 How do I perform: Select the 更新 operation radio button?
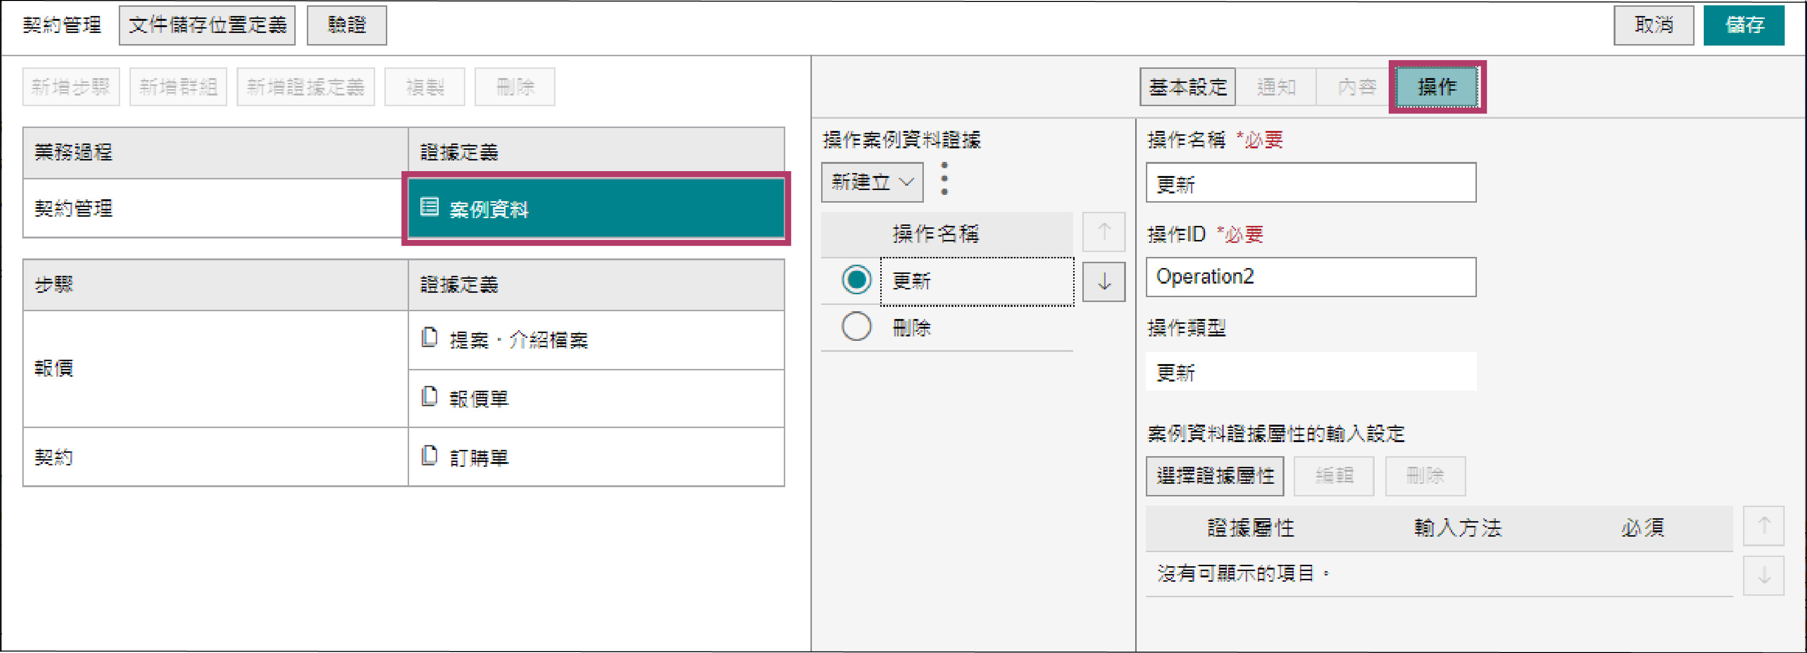(856, 280)
